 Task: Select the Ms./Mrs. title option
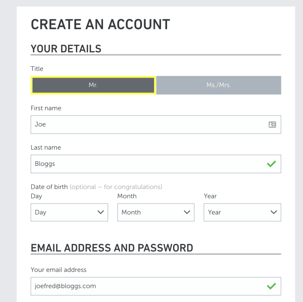pyautogui.click(x=219, y=85)
